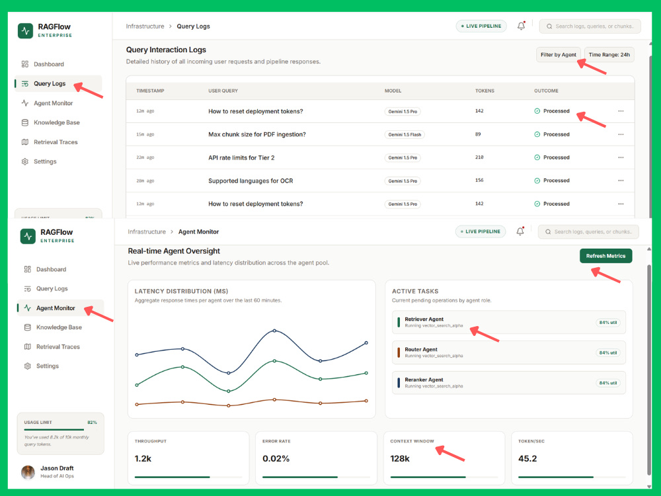Image resolution: width=661 pixels, height=496 pixels.
Task: Click the Infrastructure breadcrumb beside Query Logs
Action: coord(145,26)
